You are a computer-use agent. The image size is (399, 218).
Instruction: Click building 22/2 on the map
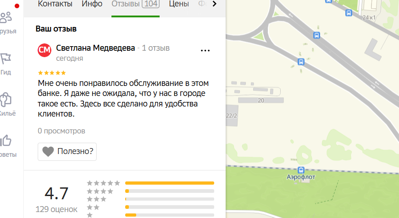[232, 116]
